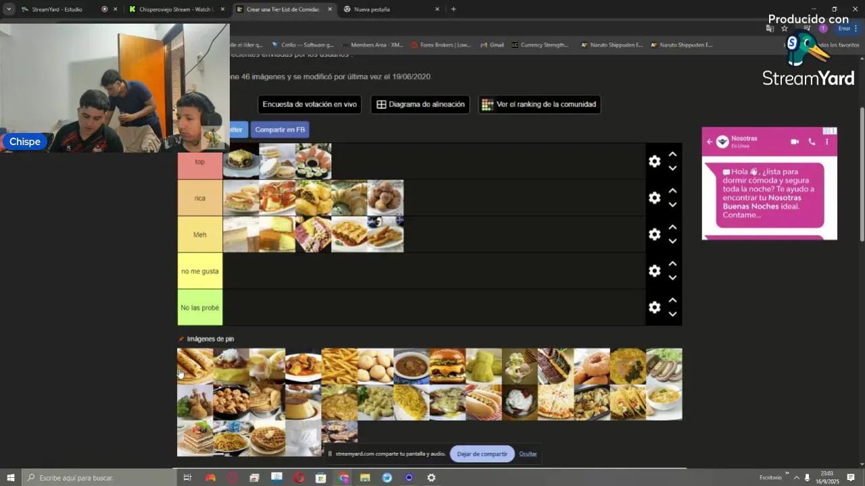865x486 pixels.
Task: Click the no me gusta tier label
Action: 200,271
